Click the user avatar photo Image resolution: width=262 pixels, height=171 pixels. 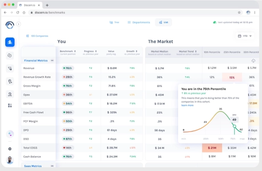click(x=9, y=161)
